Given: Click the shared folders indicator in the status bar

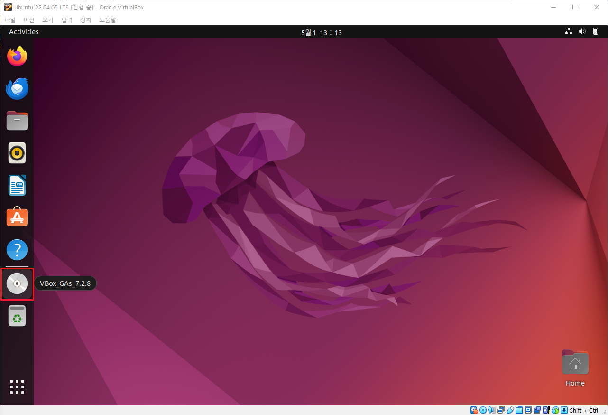Looking at the screenshot, I should (x=519, y=410).
